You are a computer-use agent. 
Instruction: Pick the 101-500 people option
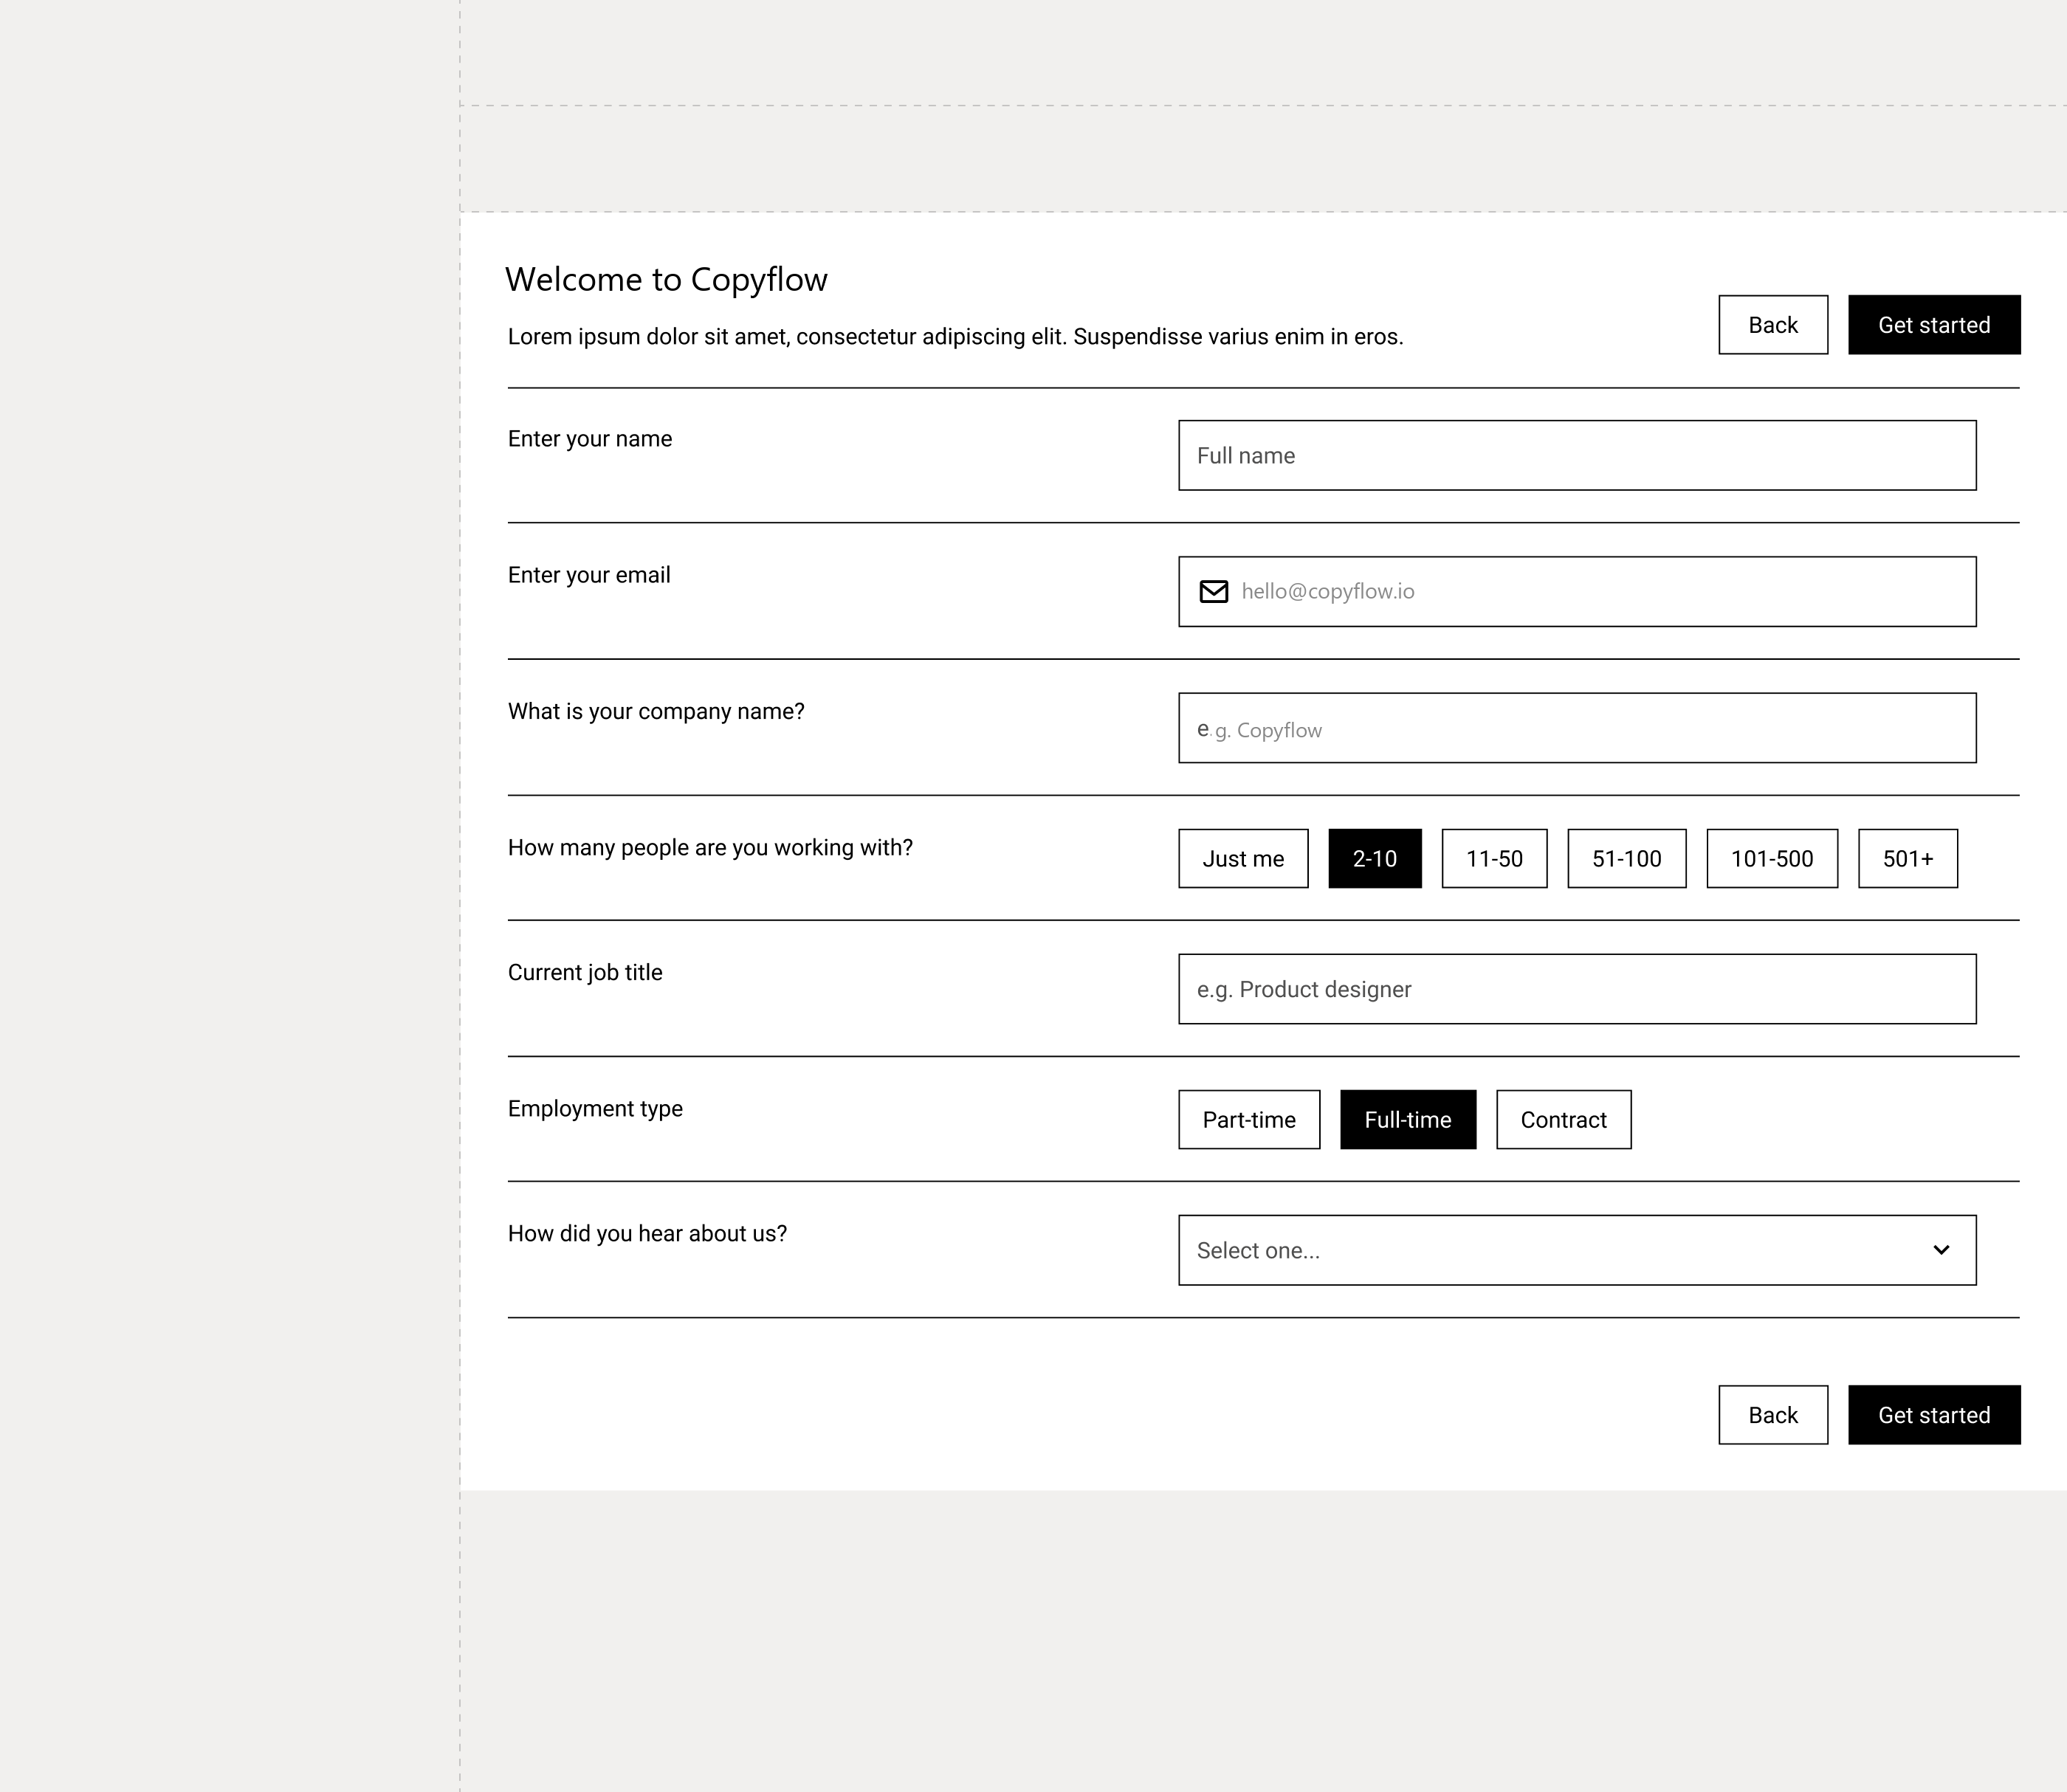click(1772, 858)
